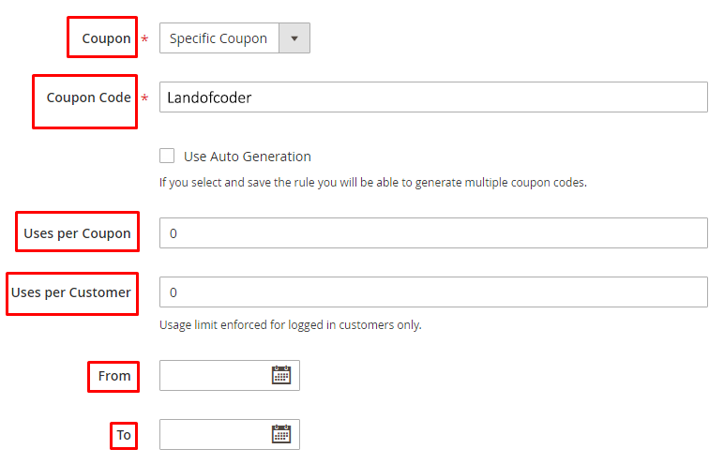Screen dimensions: 724x464
Task: Click into the Uses per Customer field
Action: [433, 292]
